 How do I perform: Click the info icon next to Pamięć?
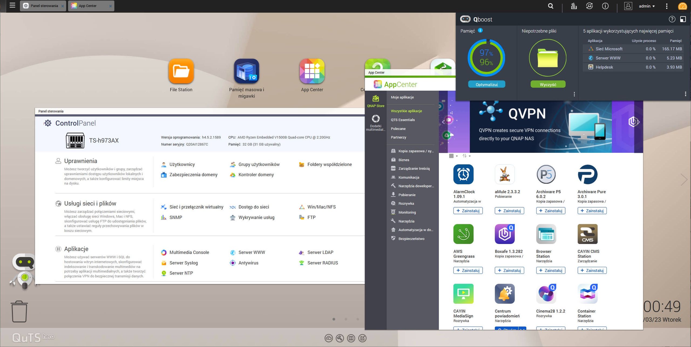pos(480,30)
